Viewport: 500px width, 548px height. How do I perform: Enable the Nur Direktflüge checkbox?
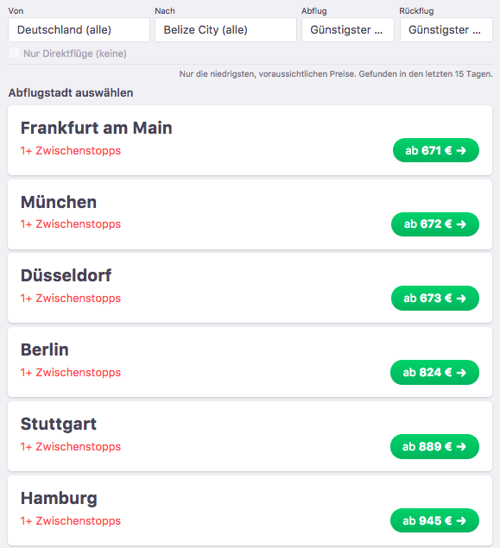click(14, 53)
